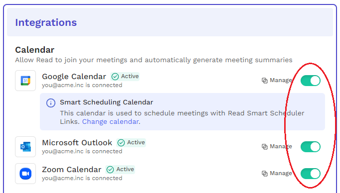Viewport: 340px width, 193px height.
Task: Open the Change calendar link
Action: 110,121
